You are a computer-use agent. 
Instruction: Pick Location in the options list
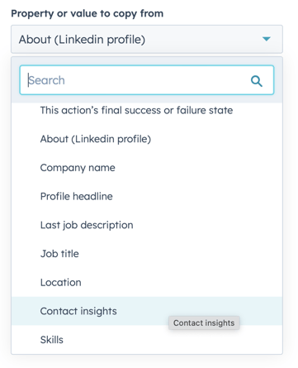click(x=147, y=282)
